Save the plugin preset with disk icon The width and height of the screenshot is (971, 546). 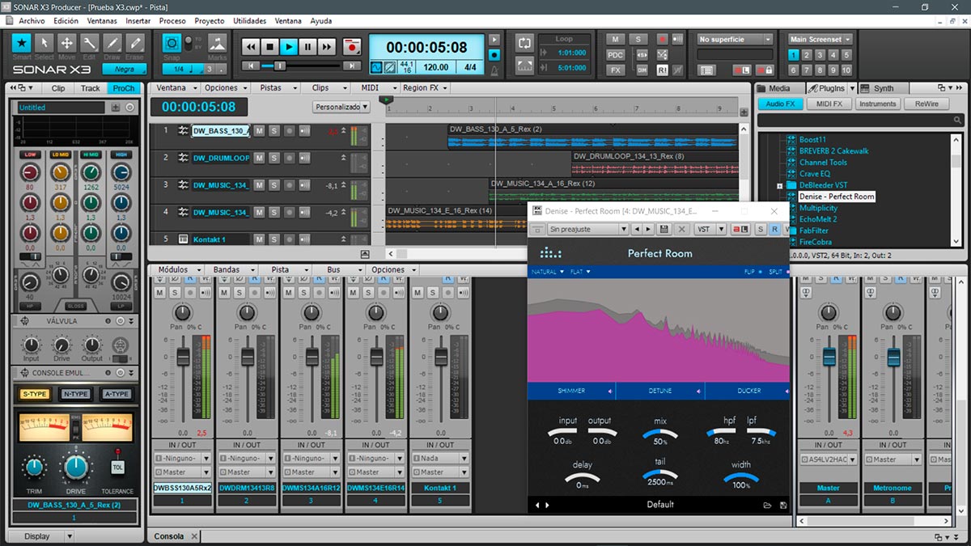point(664,230)
